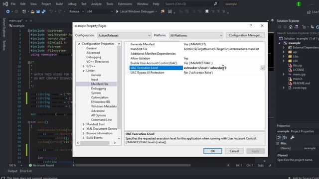The height and width of the screenshot is (179, 319).
Task: Collapse the Linker tree node
Action: coord(83,71)
